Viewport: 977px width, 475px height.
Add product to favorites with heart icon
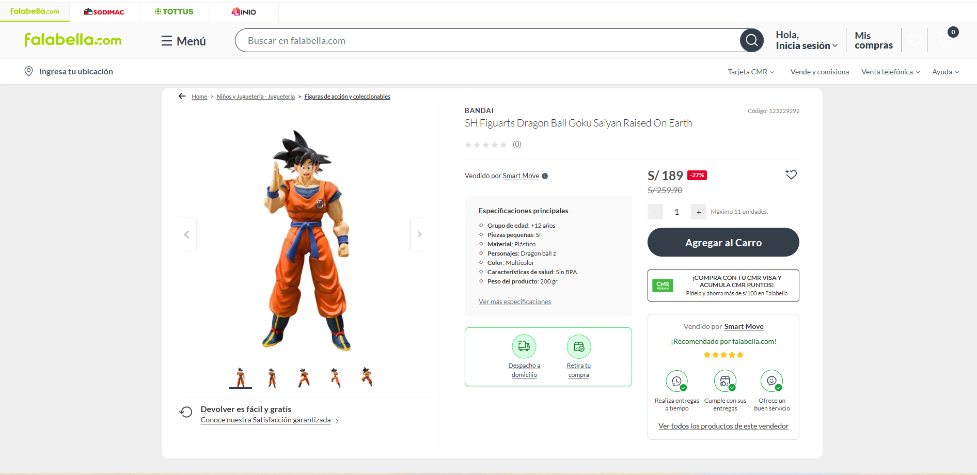[791, 175]
